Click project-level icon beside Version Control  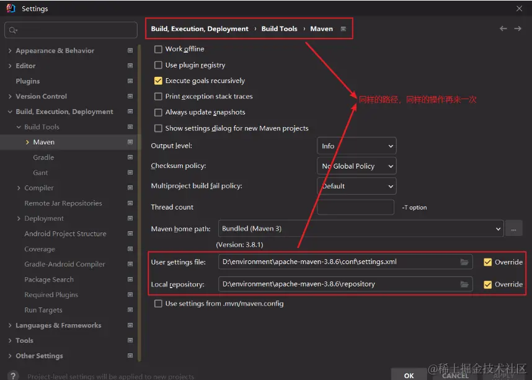point(130,96)
